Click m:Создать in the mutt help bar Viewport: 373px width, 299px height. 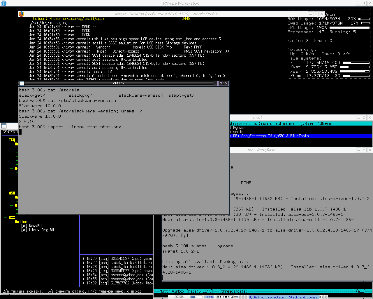click(x=263, y=124)
